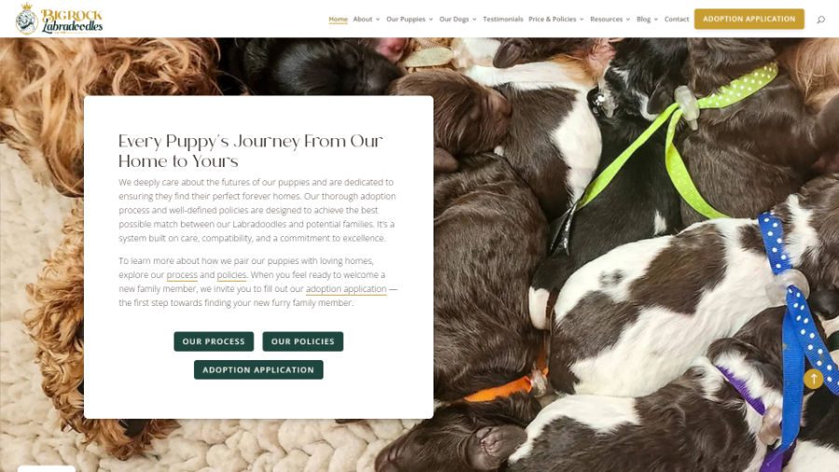The image size is (839, 472).
Task: Follow the underlined policies text link
Action: pos(232,275)
